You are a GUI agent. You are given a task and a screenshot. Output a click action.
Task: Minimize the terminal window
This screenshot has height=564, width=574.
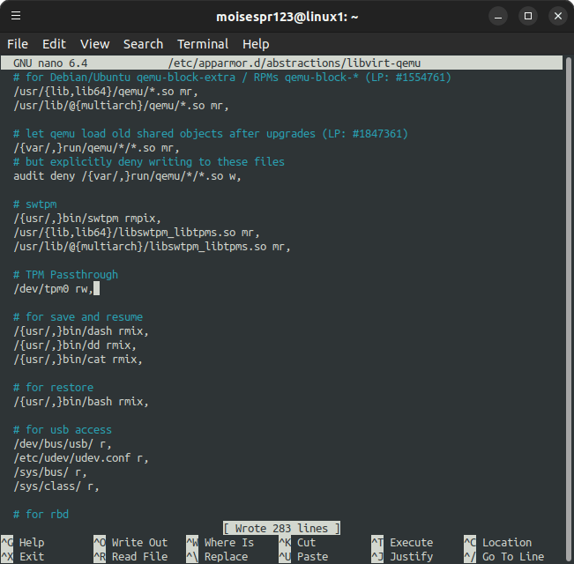(x=500, y=16)
